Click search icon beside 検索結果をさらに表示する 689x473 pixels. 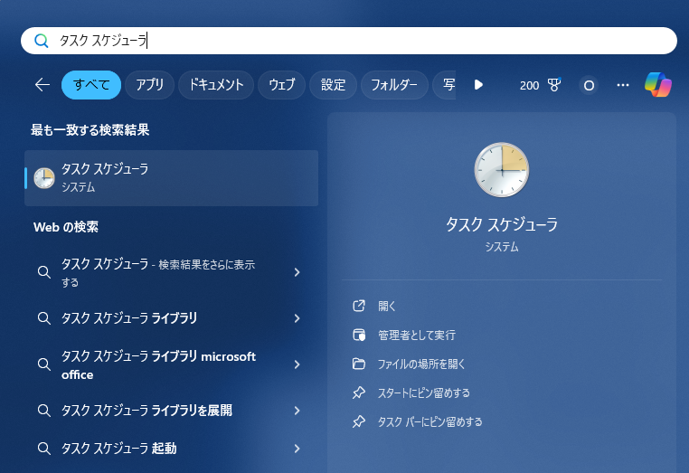(43, 272)
